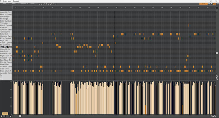Toggle the pencil draw mode icon
The width and height of the screenshot is (219, 118).
tap(212, 4)
